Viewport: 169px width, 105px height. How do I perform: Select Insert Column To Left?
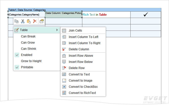[83, 37]
